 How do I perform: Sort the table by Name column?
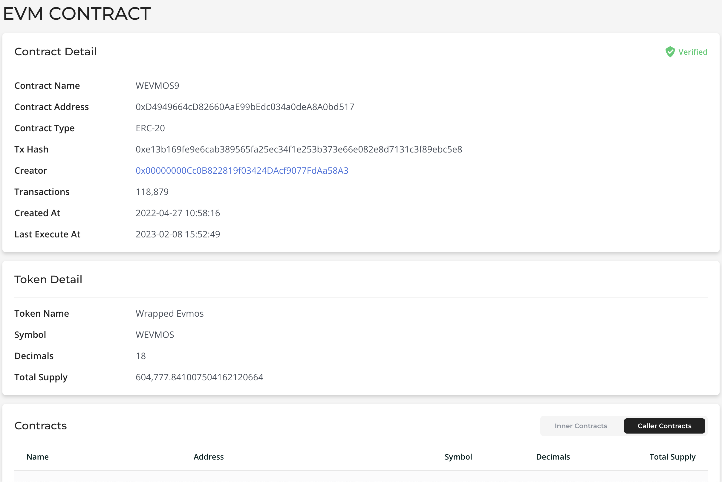[37, 457]
